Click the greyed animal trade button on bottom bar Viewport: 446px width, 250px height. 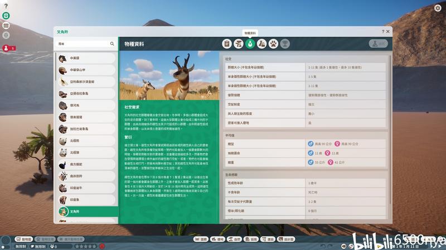point(45,239)
